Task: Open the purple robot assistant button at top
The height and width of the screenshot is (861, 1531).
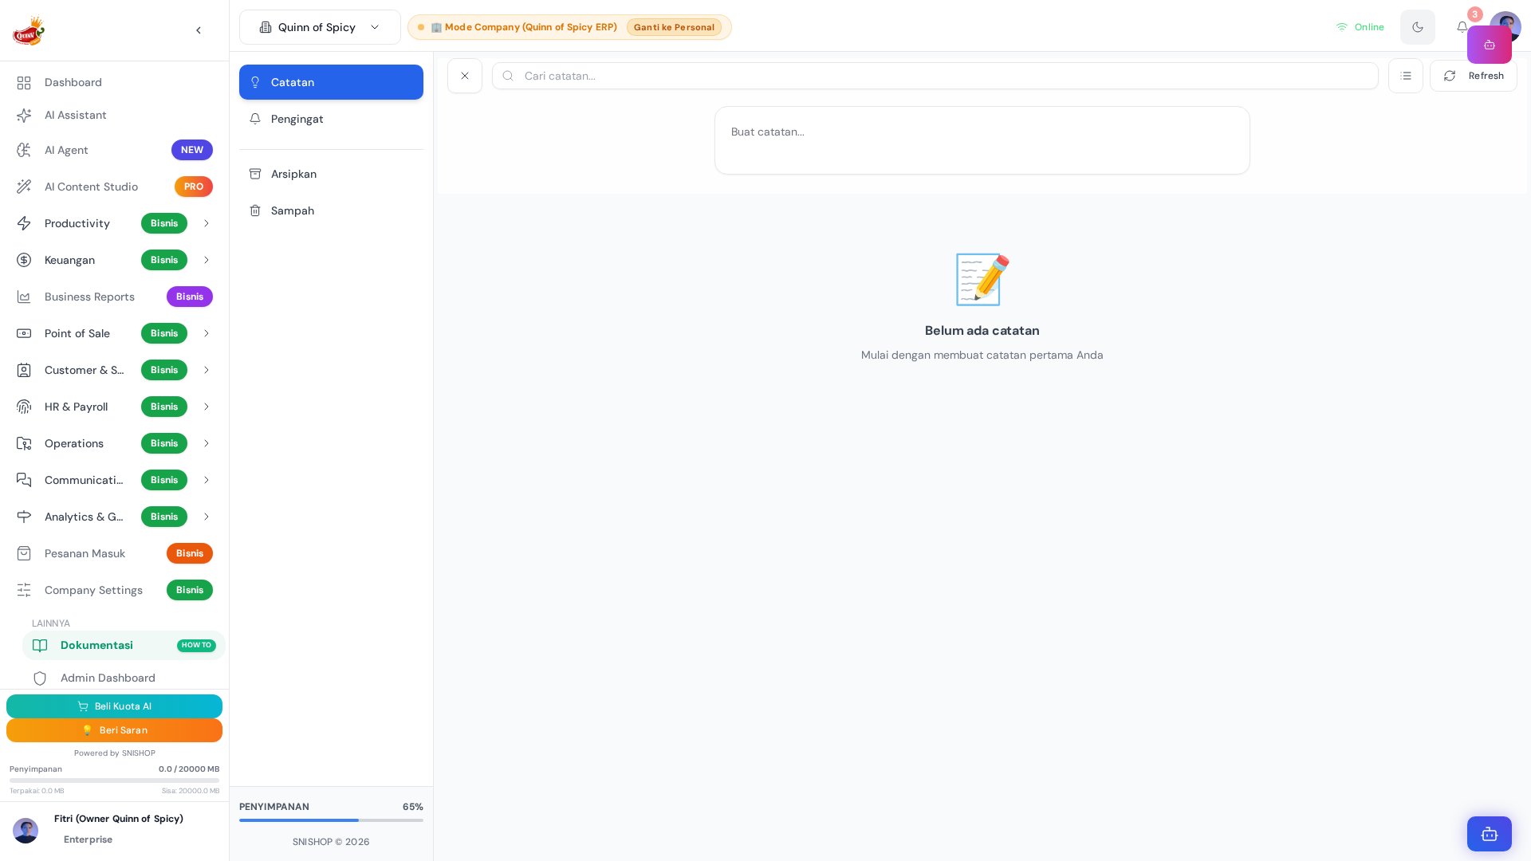Action: point(1490,45)
